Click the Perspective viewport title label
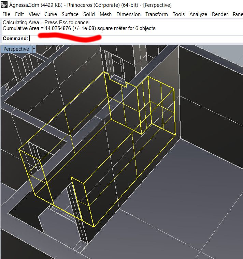Viewport: 243px width, 259px height. [x=16, y=49]
